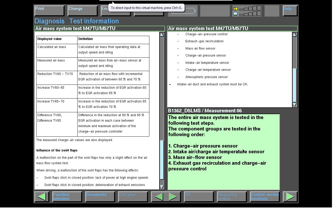Click step '1. Charge-air pressure sensor'
Image resolution: width=333 pixels, height=222 pixels.
203,146
